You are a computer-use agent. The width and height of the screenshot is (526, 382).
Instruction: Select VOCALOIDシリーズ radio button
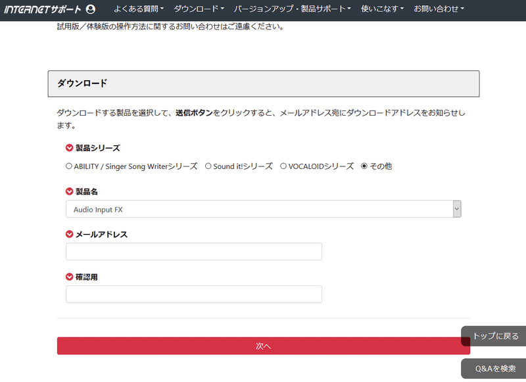point(283,166)
